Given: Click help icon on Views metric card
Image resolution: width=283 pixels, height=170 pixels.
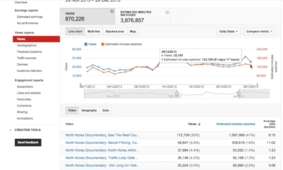Looking at the screenshot, I should (x=112, y=11).
